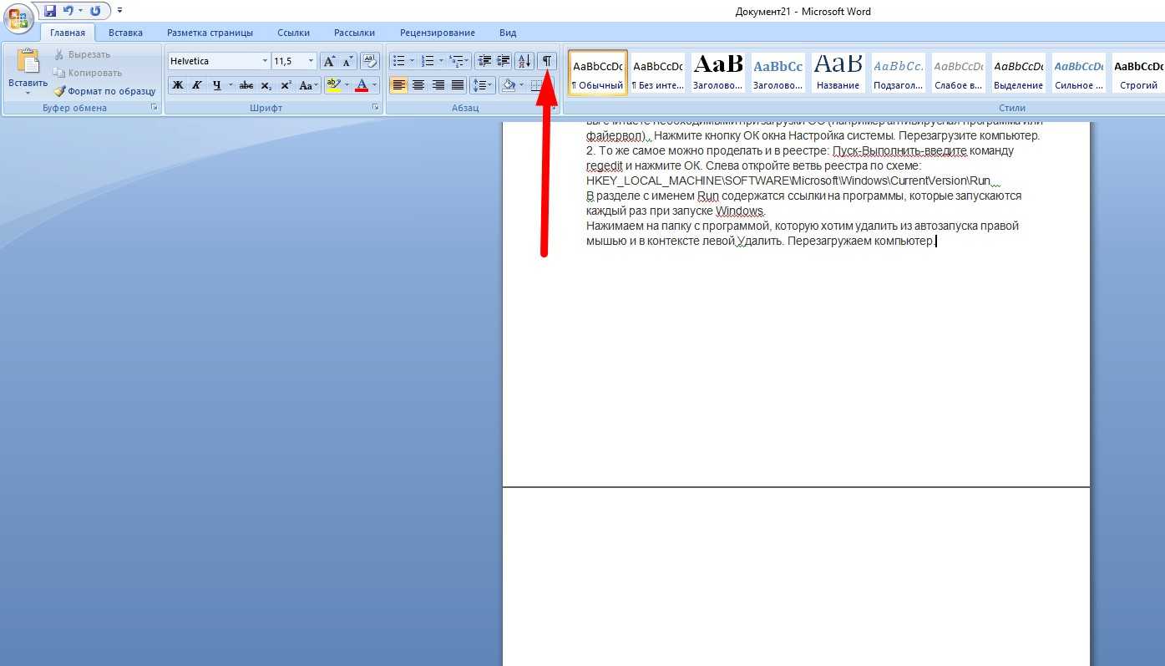
Task: Open the underline style dropdown arrow
Action: tap(230, 85)
